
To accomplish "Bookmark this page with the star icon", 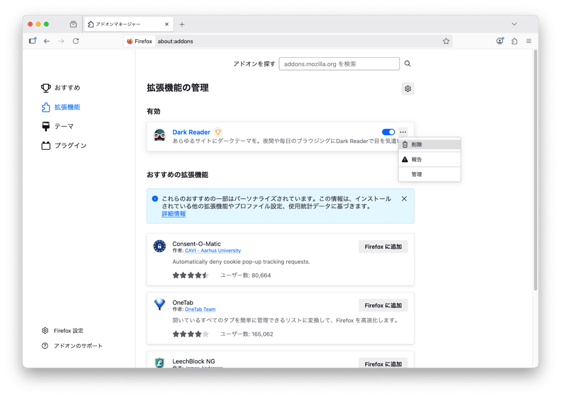I will [446, 41].
